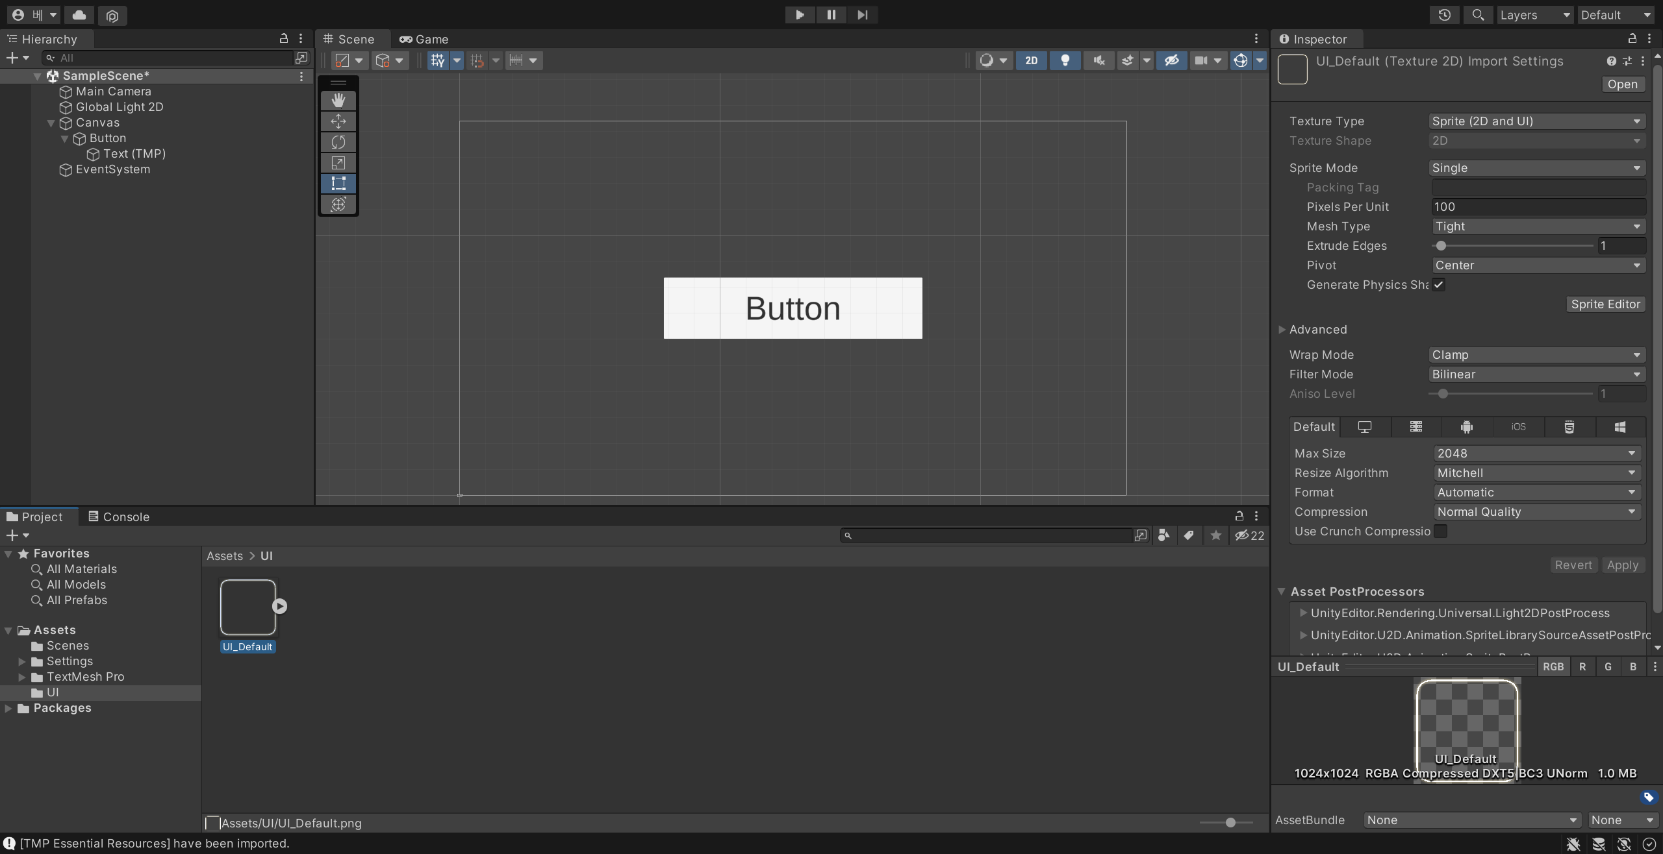Switch to the Console tab

(119, 517)
